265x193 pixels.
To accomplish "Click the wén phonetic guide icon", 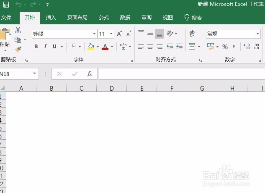I will pyautogui.click(x=123, y=47).
